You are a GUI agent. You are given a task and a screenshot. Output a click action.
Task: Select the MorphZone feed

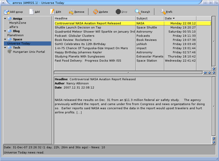(x=18, y=23)
